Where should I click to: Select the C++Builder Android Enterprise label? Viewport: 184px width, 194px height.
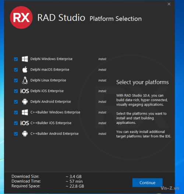54,134
